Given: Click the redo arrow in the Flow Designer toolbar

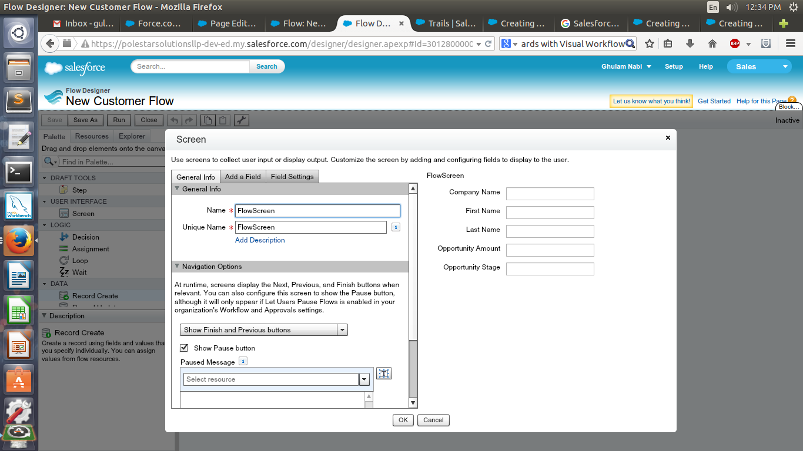Looking at the screenshot, I should pyautogui.click(x=189, y=120).
